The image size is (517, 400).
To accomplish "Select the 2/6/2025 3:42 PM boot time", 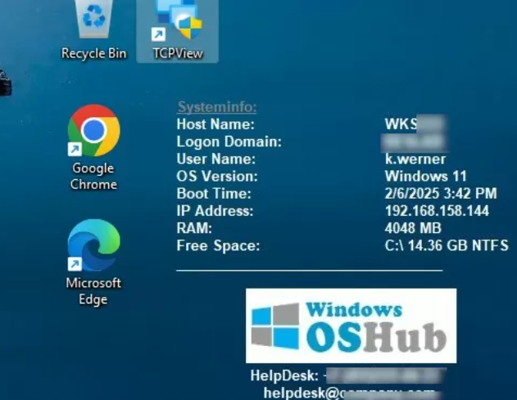I will pos(441,194).
